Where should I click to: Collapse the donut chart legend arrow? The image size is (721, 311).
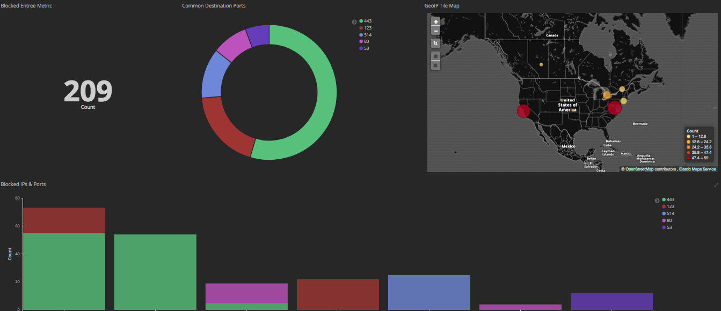(354, 22)
